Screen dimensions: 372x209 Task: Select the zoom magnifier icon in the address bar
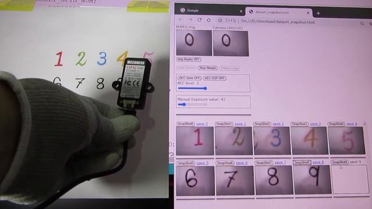pos(362,23)
